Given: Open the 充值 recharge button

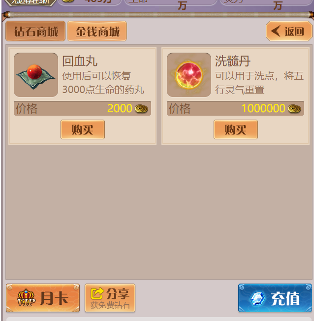Looking at the screenshot, I should [x=275, y=298].
